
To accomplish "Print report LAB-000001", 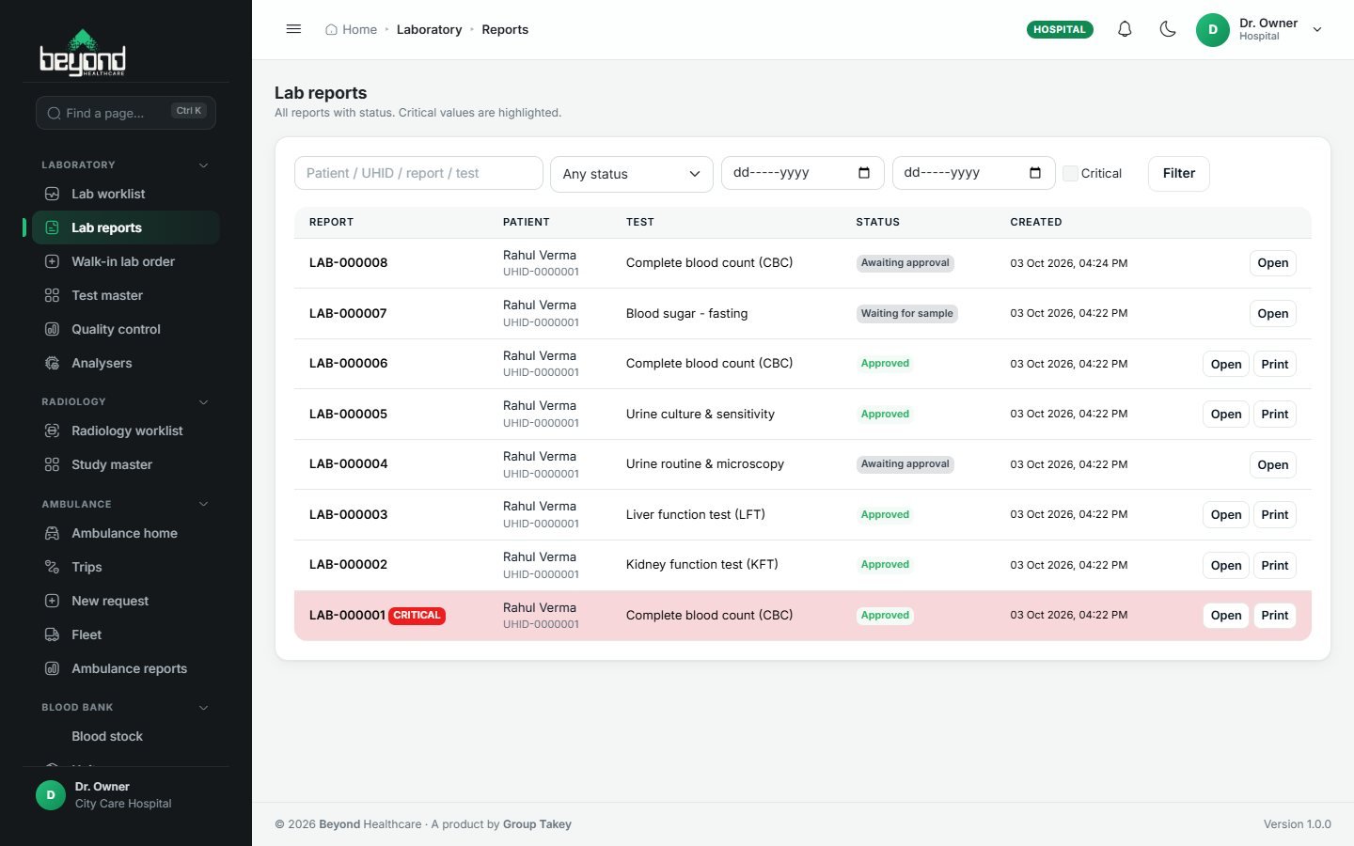I will (x=1275, y=616).
